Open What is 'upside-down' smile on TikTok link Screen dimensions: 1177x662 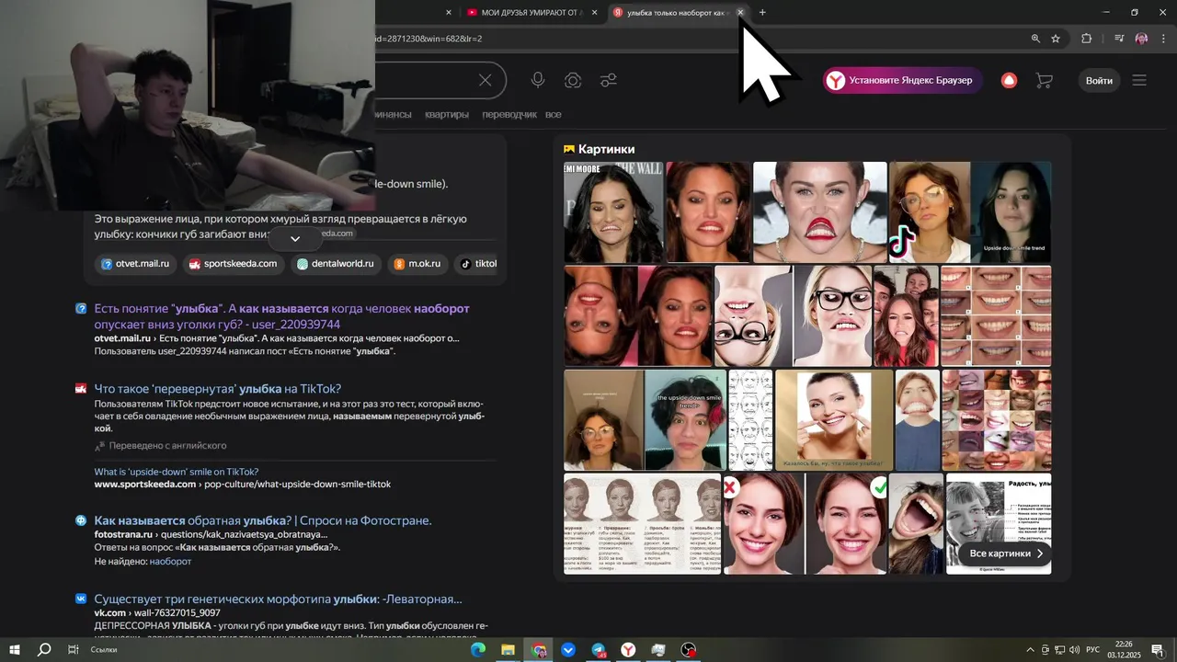coord(177,472)
